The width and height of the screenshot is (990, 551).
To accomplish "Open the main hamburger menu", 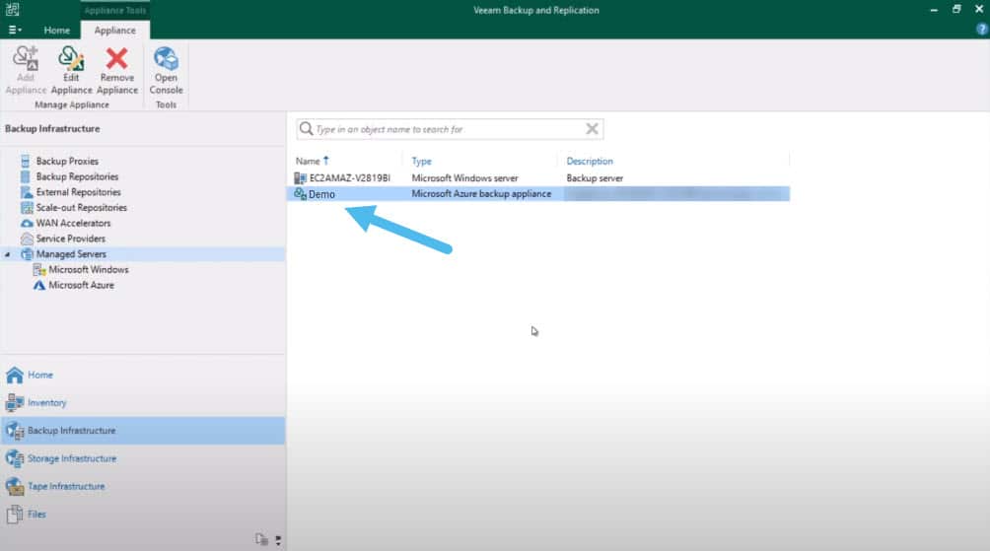I will 15,30.
